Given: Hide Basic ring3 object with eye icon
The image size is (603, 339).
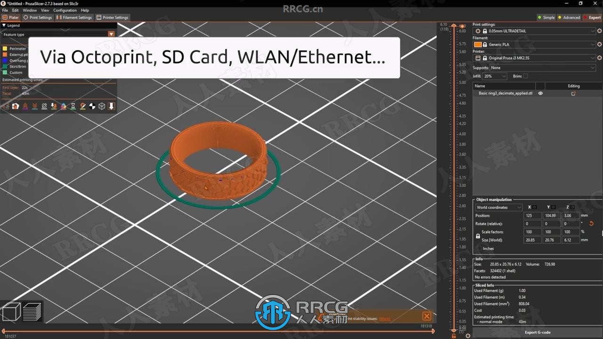Looking at the screenshot, I should [x=540, y=93].
